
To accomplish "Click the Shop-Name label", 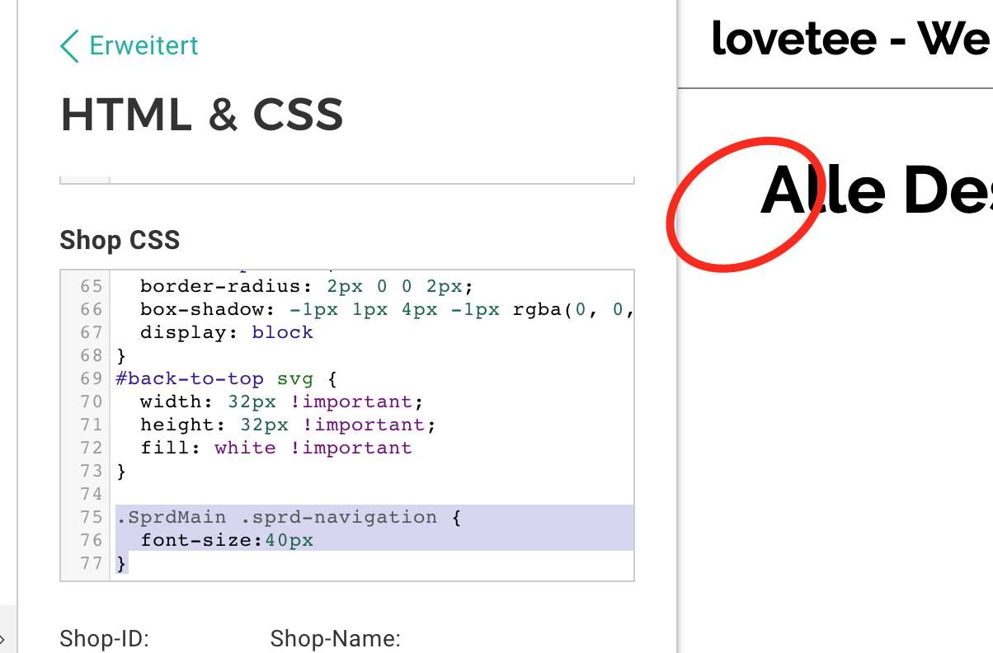I will tap(335, 639).
